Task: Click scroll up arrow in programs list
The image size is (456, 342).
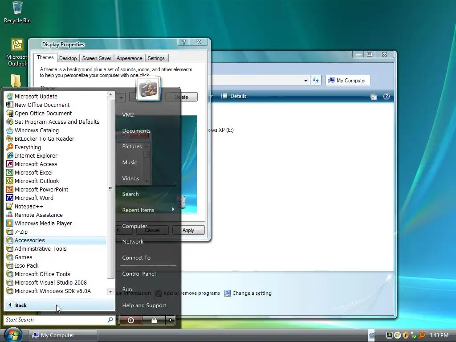Action: pos(110,94)
